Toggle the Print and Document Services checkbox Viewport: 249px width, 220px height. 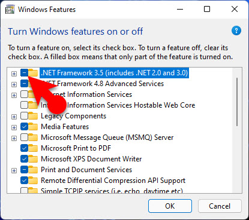(24, 170)
